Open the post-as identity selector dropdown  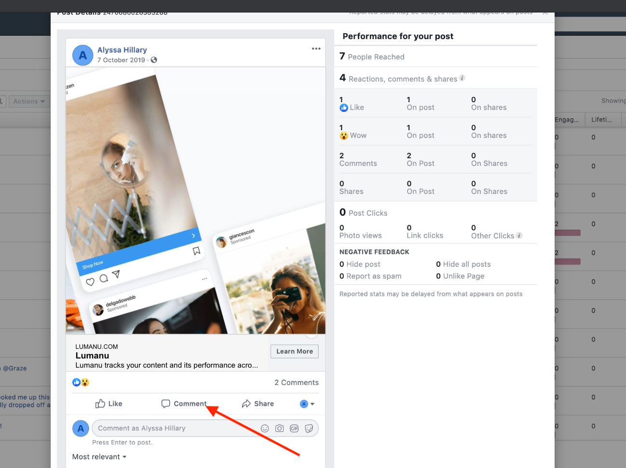click(307, 404)
